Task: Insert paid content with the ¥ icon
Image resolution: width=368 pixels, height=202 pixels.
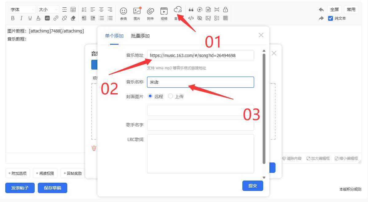Action: point(200,10)
